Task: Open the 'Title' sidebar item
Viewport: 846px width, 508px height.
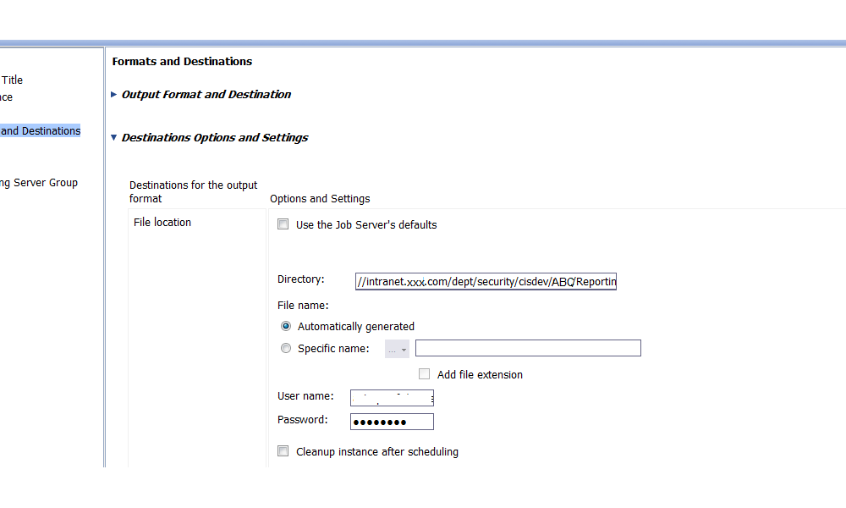Action: [x=11, y=80]
